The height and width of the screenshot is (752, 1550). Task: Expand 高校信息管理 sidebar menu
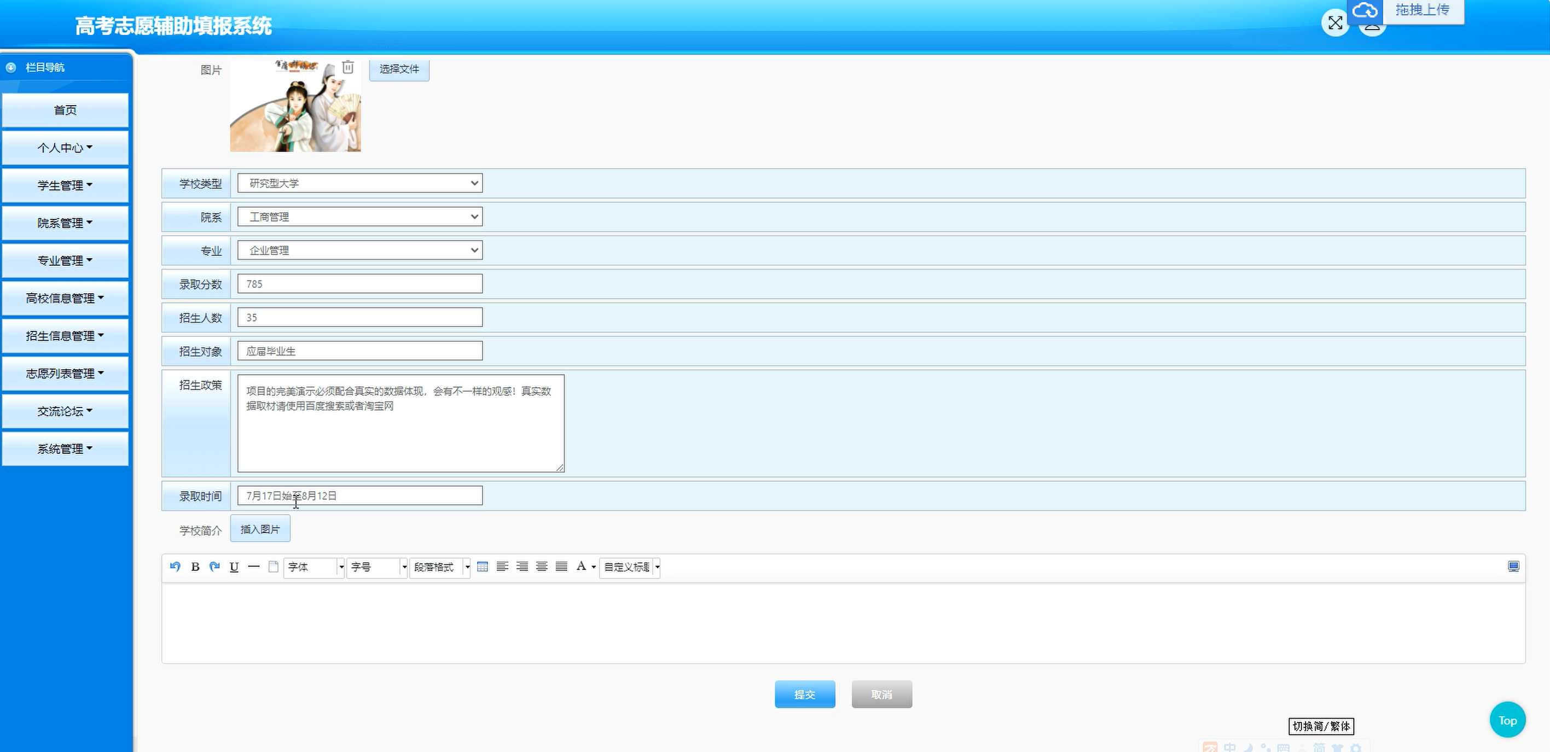coord(65,299)
